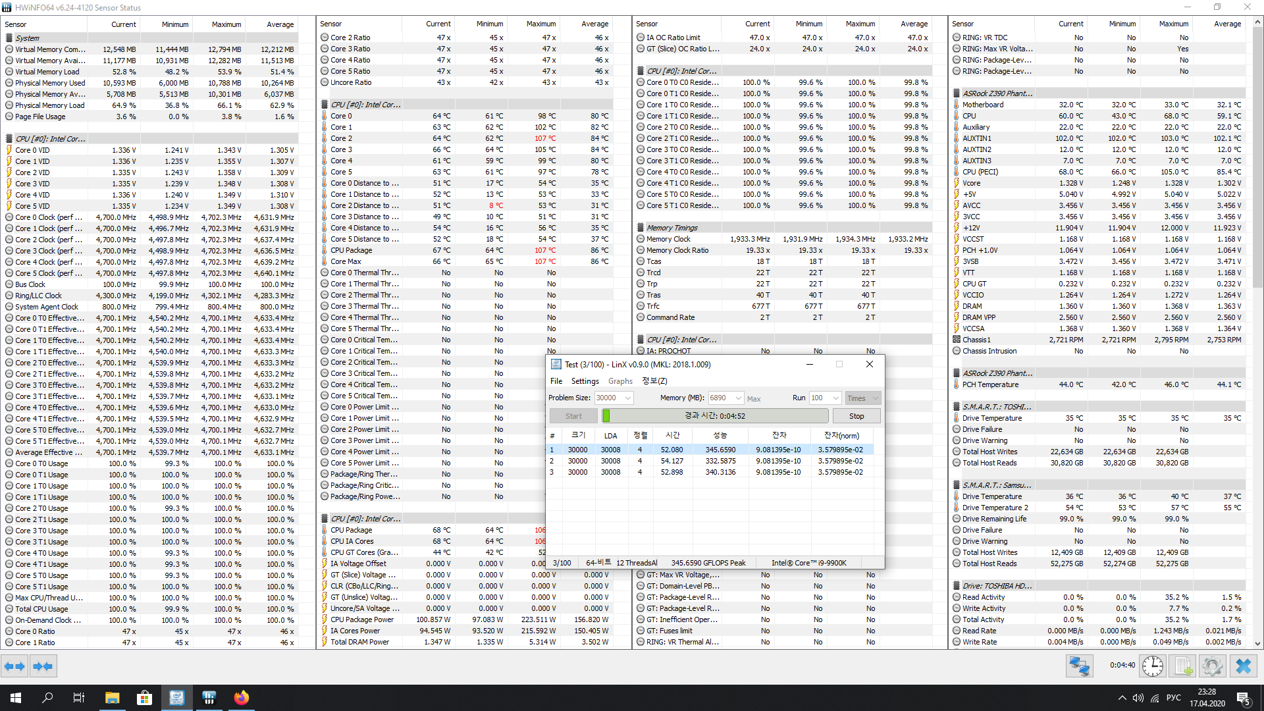Open Windows Task View icon

pyautogui.click(x=79, y=698)
